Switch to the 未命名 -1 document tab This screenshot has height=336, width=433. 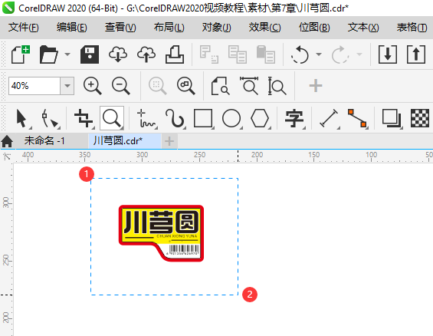tap(44, 141)
